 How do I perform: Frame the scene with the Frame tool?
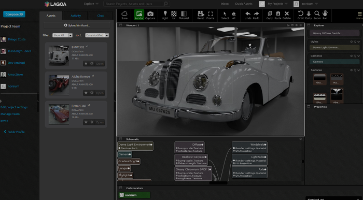click(x=211, y=15)
